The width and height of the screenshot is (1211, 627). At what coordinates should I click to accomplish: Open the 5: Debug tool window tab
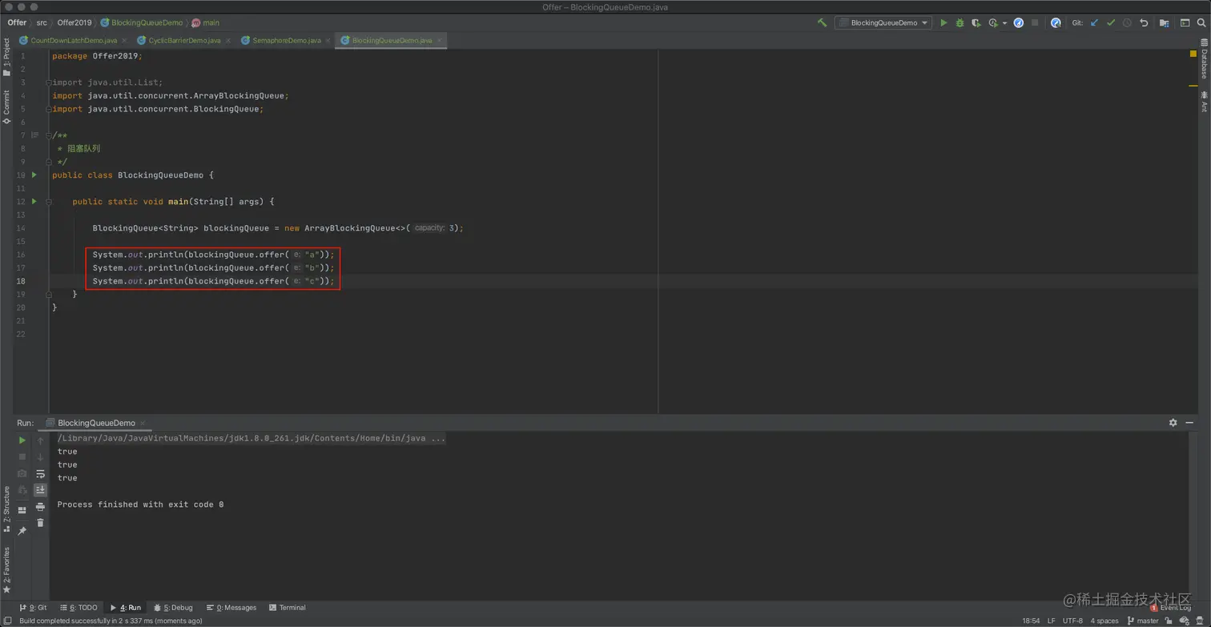(173, 608)
